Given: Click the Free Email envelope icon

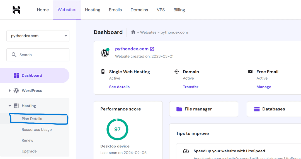Looking at the screenshot, I should point(250,72).
